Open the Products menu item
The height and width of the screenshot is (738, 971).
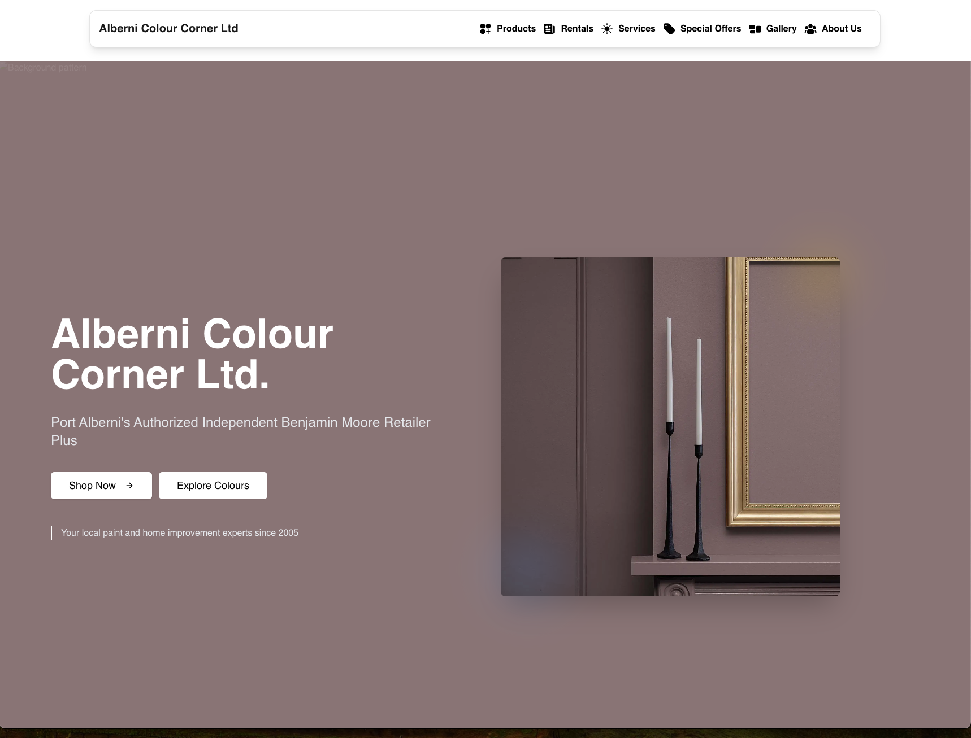coord(508,29)
